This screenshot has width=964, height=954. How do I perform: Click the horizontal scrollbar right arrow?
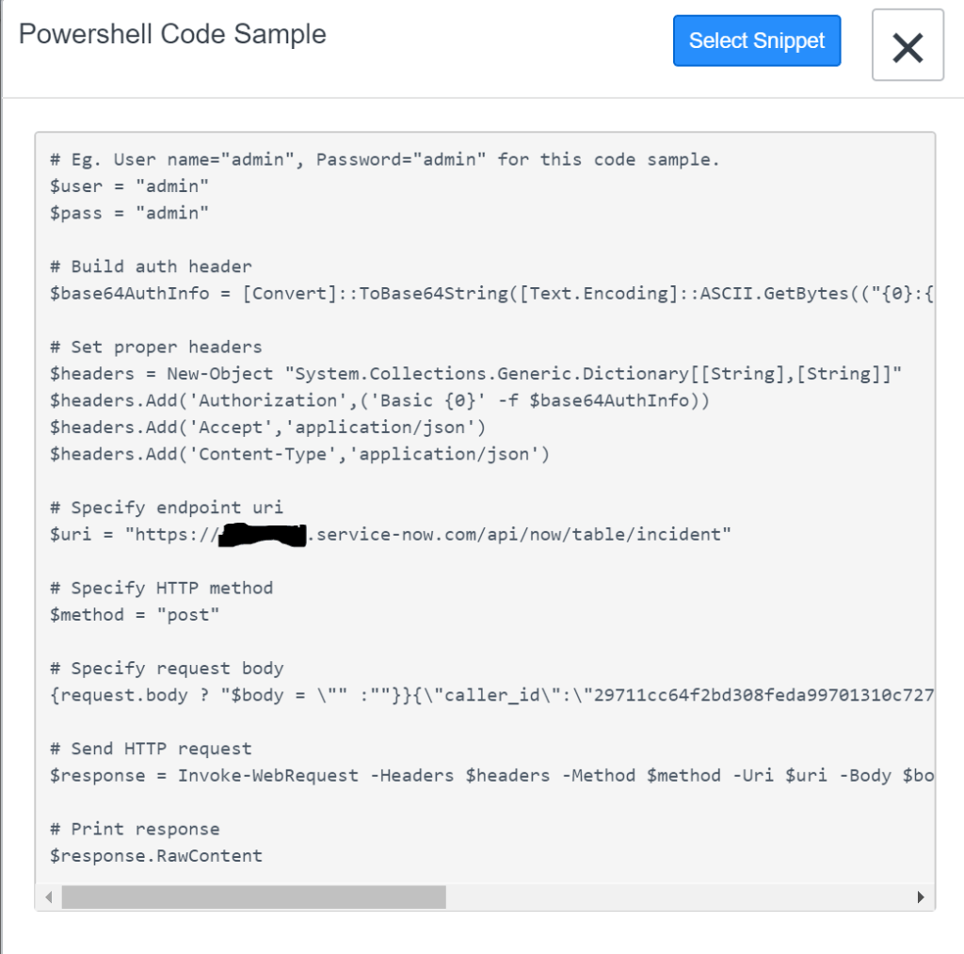[921, 898]
